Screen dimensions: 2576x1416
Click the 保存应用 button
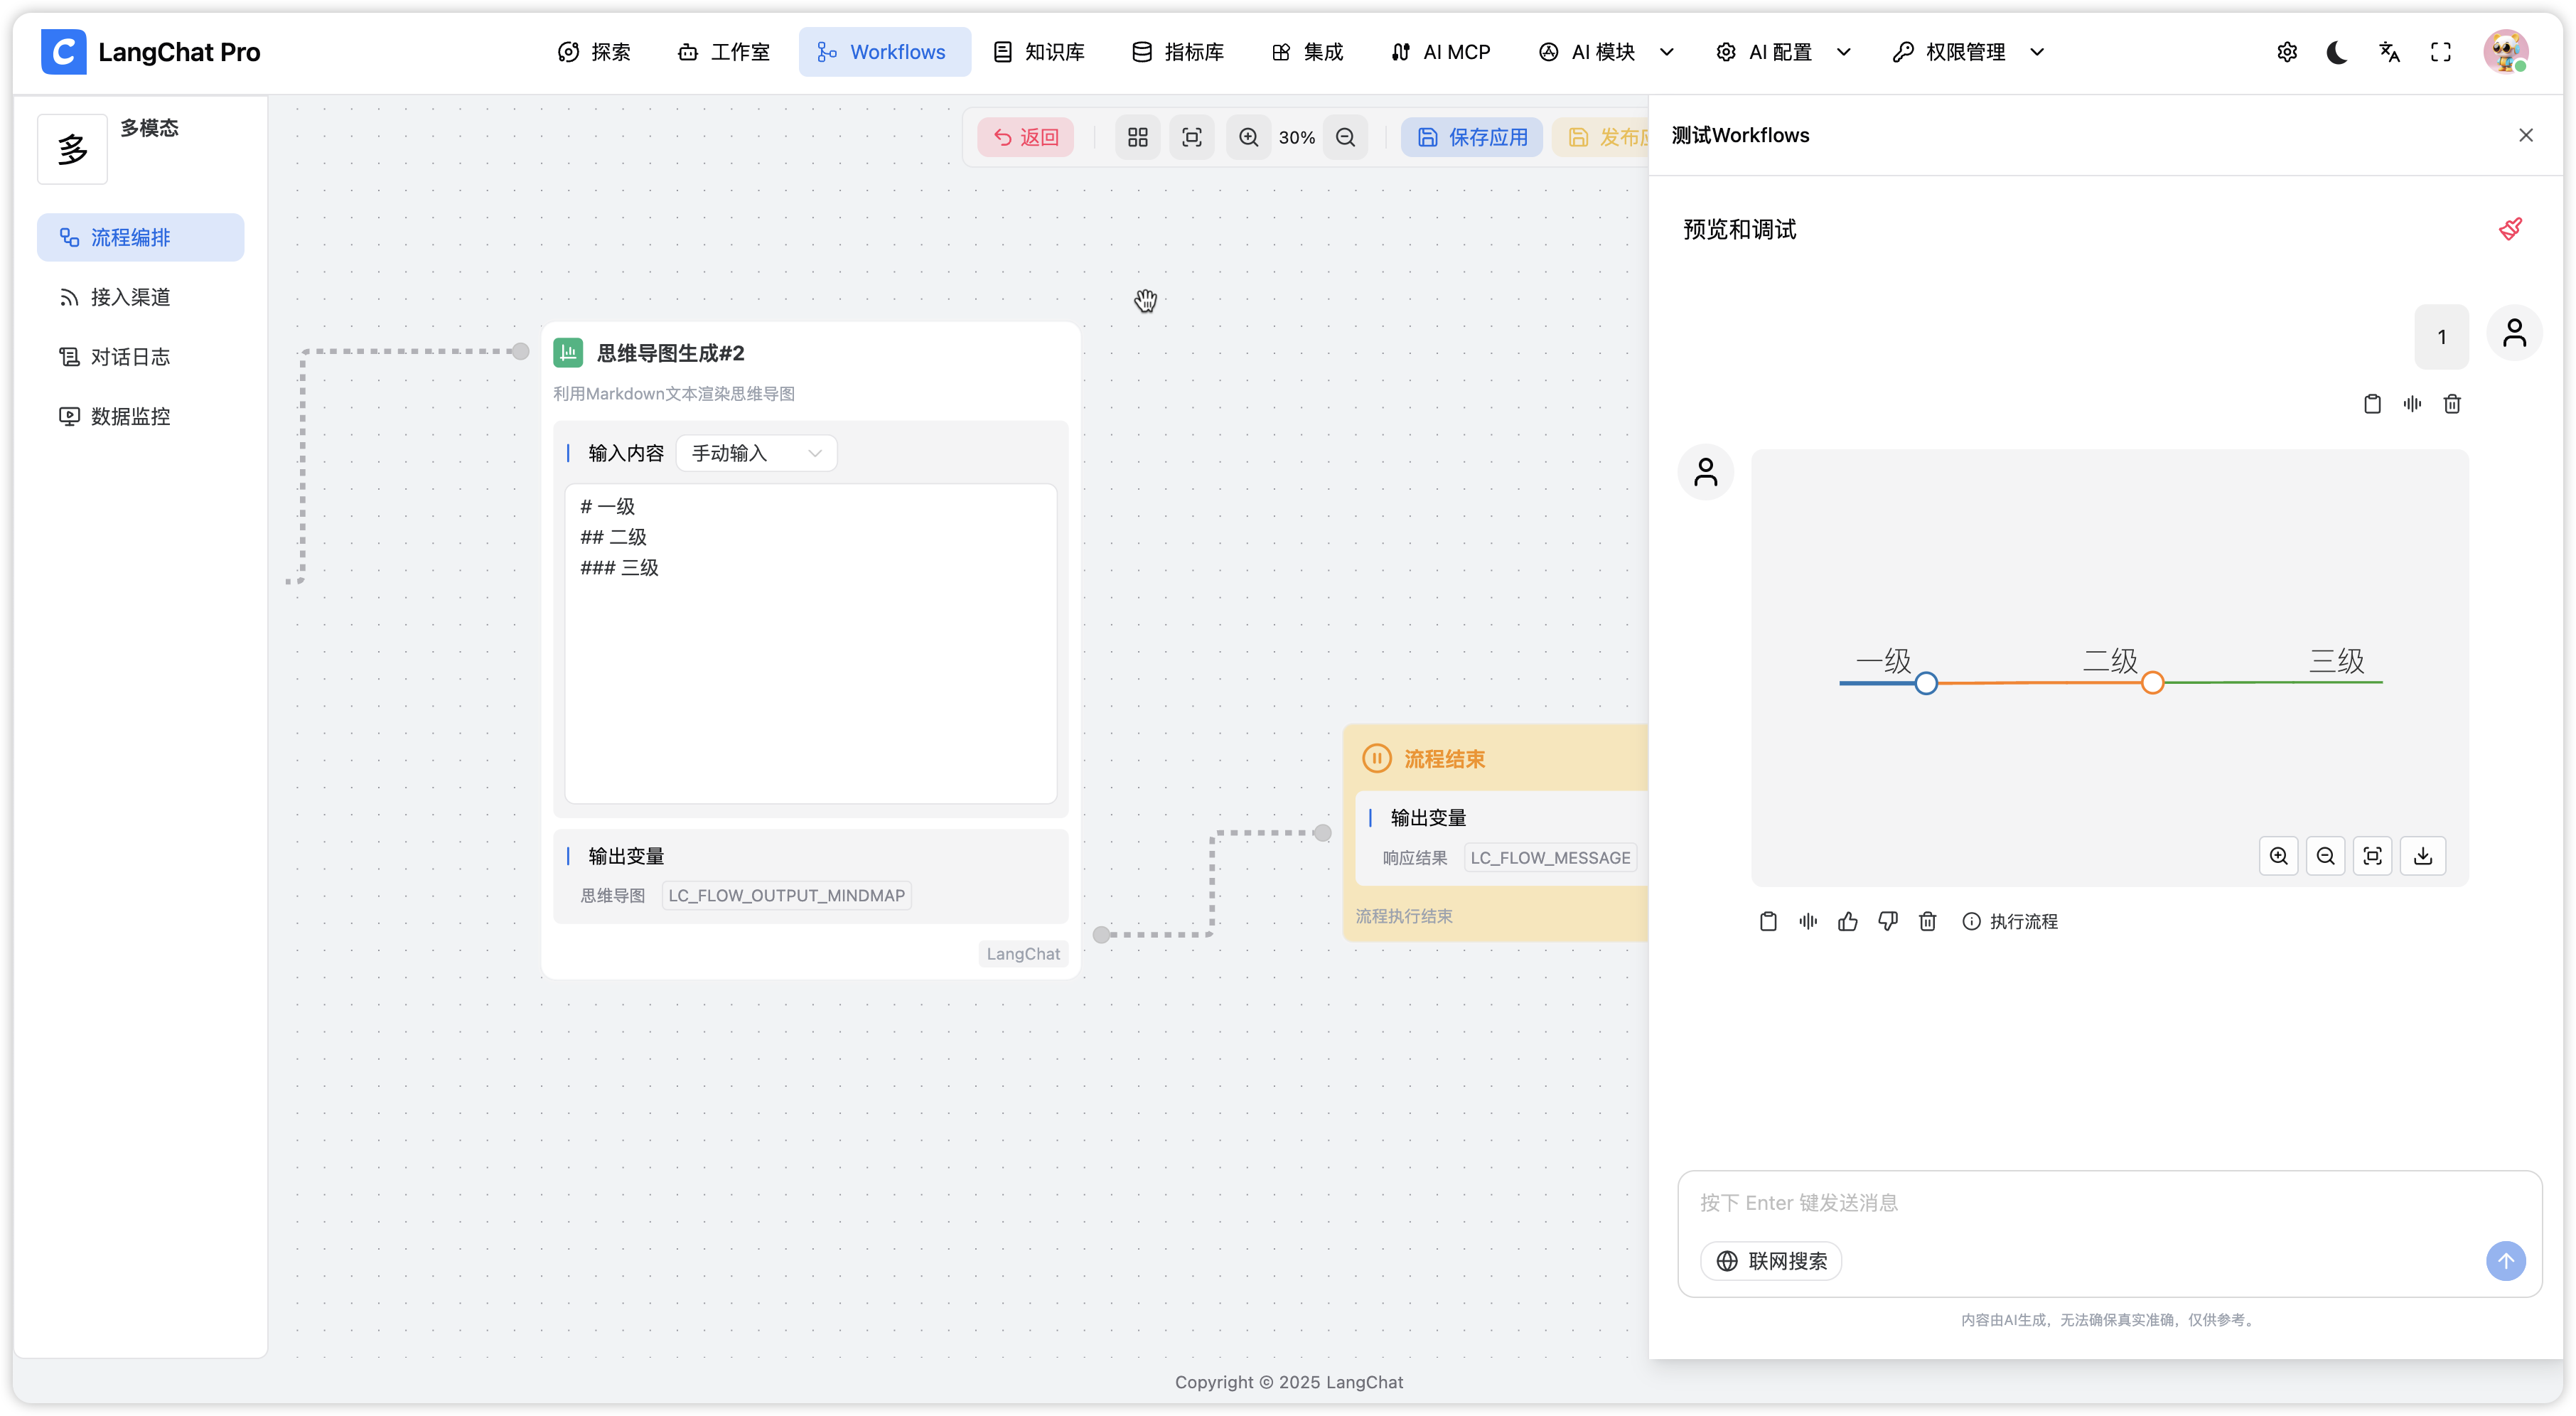click(x=1472, y=137)
